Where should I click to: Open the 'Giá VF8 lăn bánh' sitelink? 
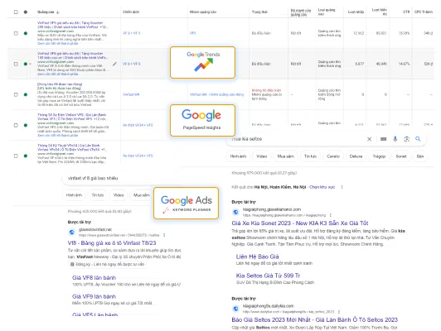click(x=94, y=278)
